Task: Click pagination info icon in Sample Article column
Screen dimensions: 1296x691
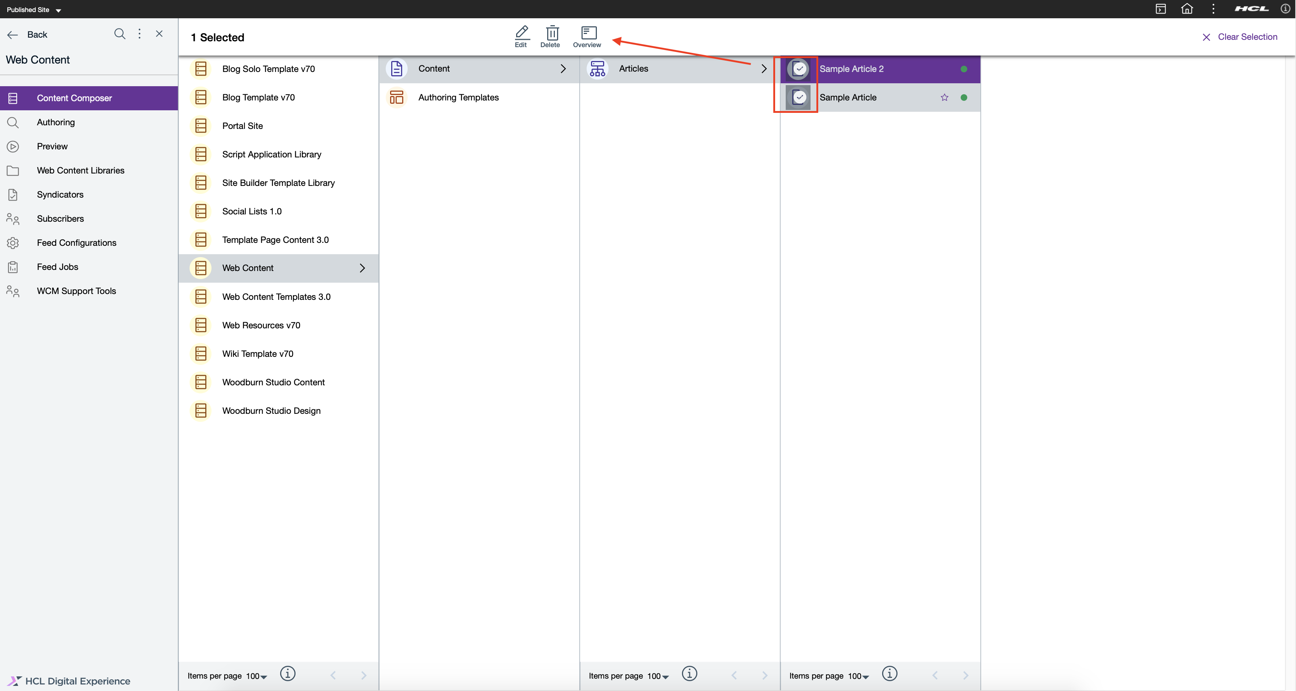Action: point(889,674)
